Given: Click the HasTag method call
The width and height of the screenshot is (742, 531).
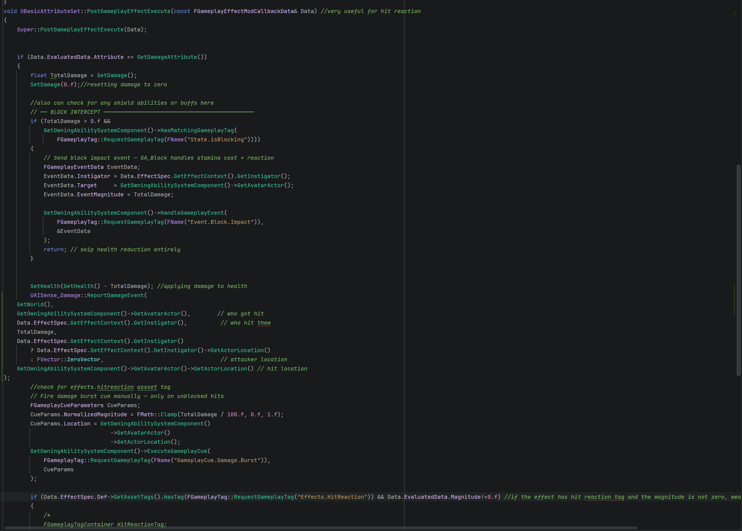Looking at the screenshot, I should [174, 497].
